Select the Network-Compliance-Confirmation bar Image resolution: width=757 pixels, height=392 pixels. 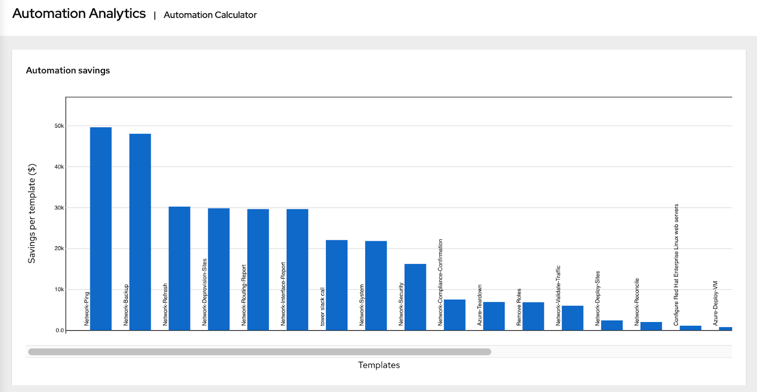click(x=454, y=315)
